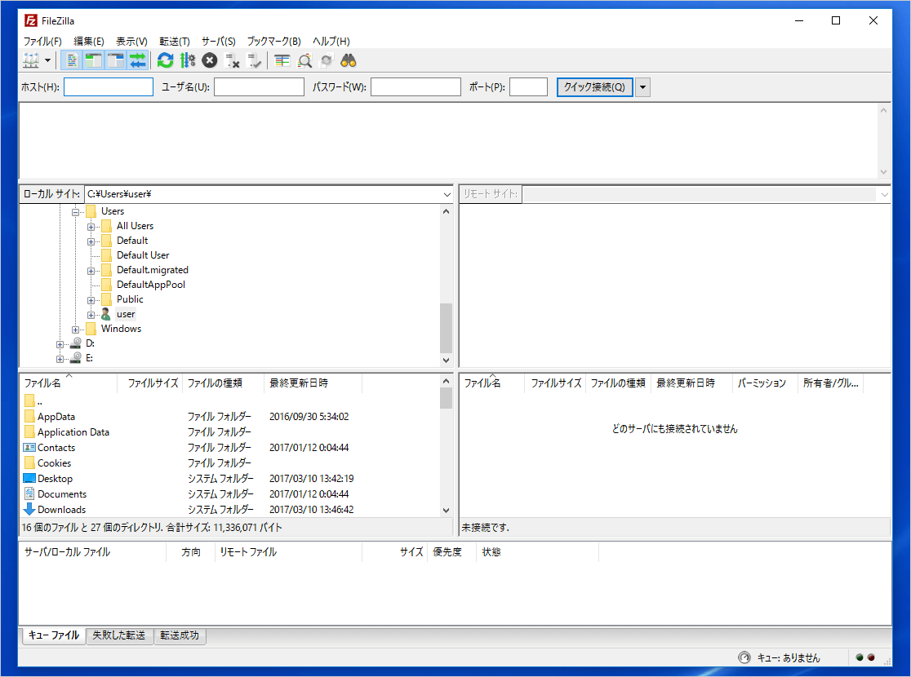
Task: Toggle the message log display
Action: (72, 60)
